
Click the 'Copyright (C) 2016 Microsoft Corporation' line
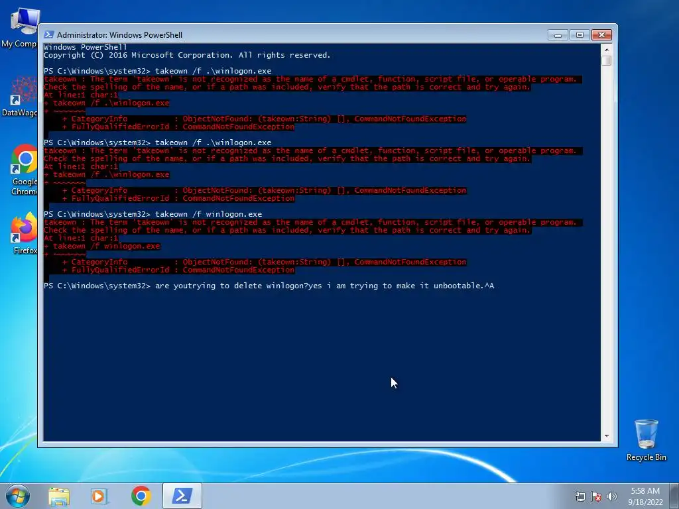[187, 55]
